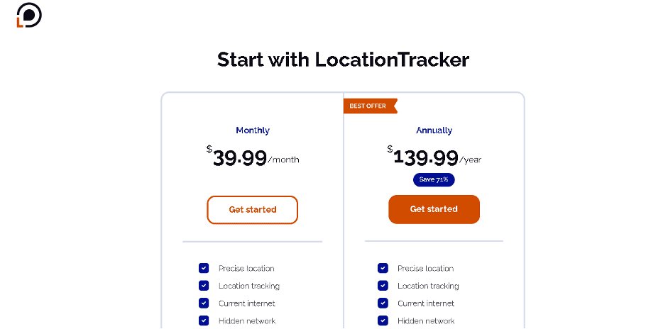Toggle Hidden network checkbox in Monthly plan
Image resolution: width=668 pixels, height=329 pixels.
point(204,320)
